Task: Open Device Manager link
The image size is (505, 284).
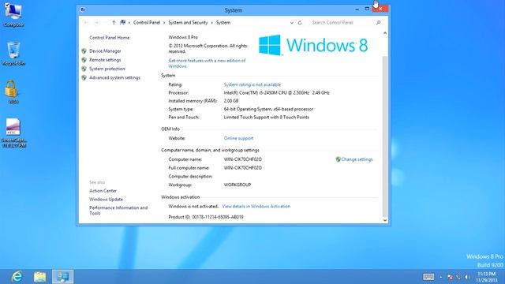Action: point(105,50)
